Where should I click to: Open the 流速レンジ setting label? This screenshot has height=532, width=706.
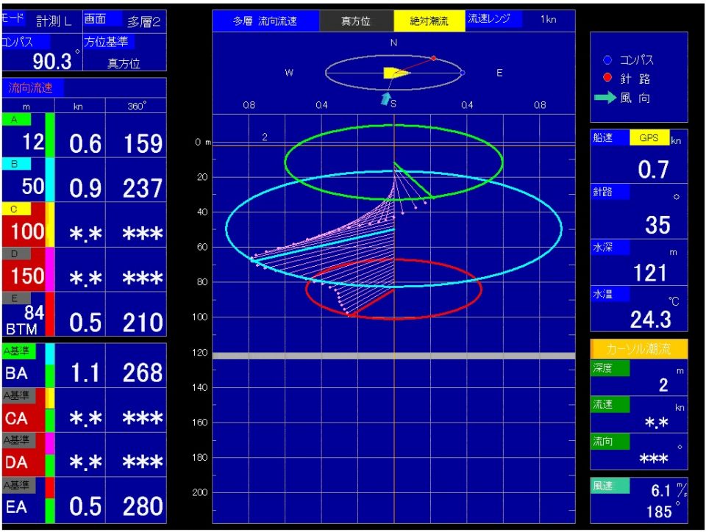coord(493,19)
